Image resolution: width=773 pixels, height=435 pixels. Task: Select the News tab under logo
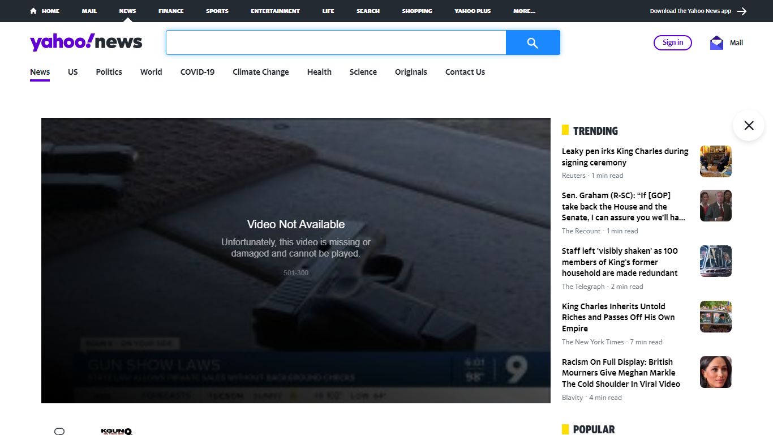pos(40,72)
